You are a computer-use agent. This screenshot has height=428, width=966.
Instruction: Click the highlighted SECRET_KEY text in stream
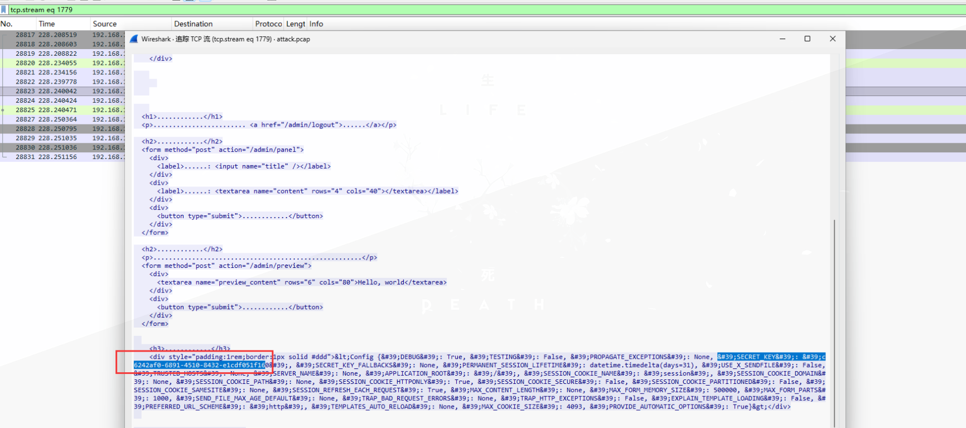click(770, 357)
